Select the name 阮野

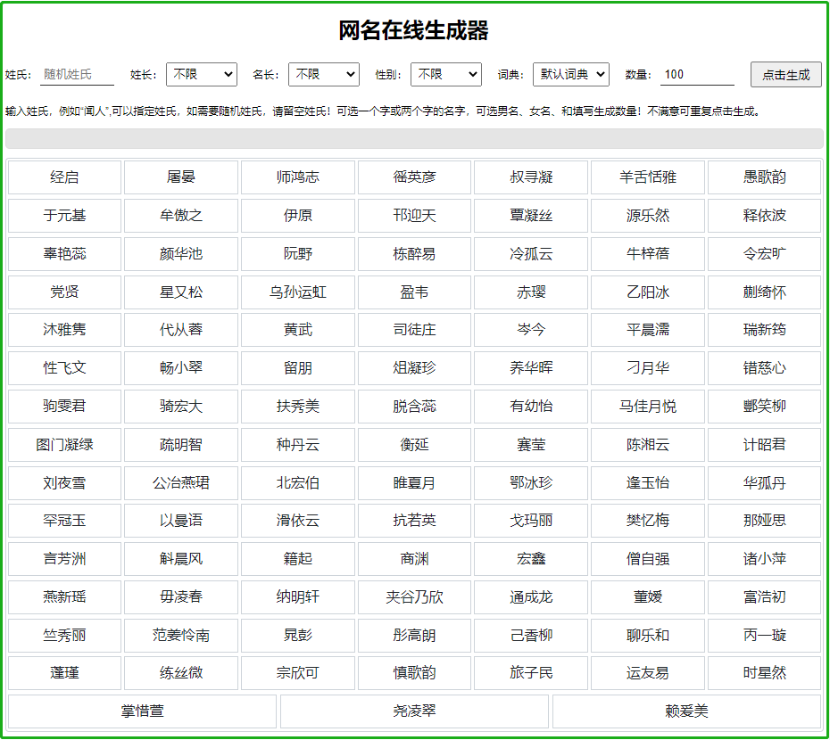298,254
